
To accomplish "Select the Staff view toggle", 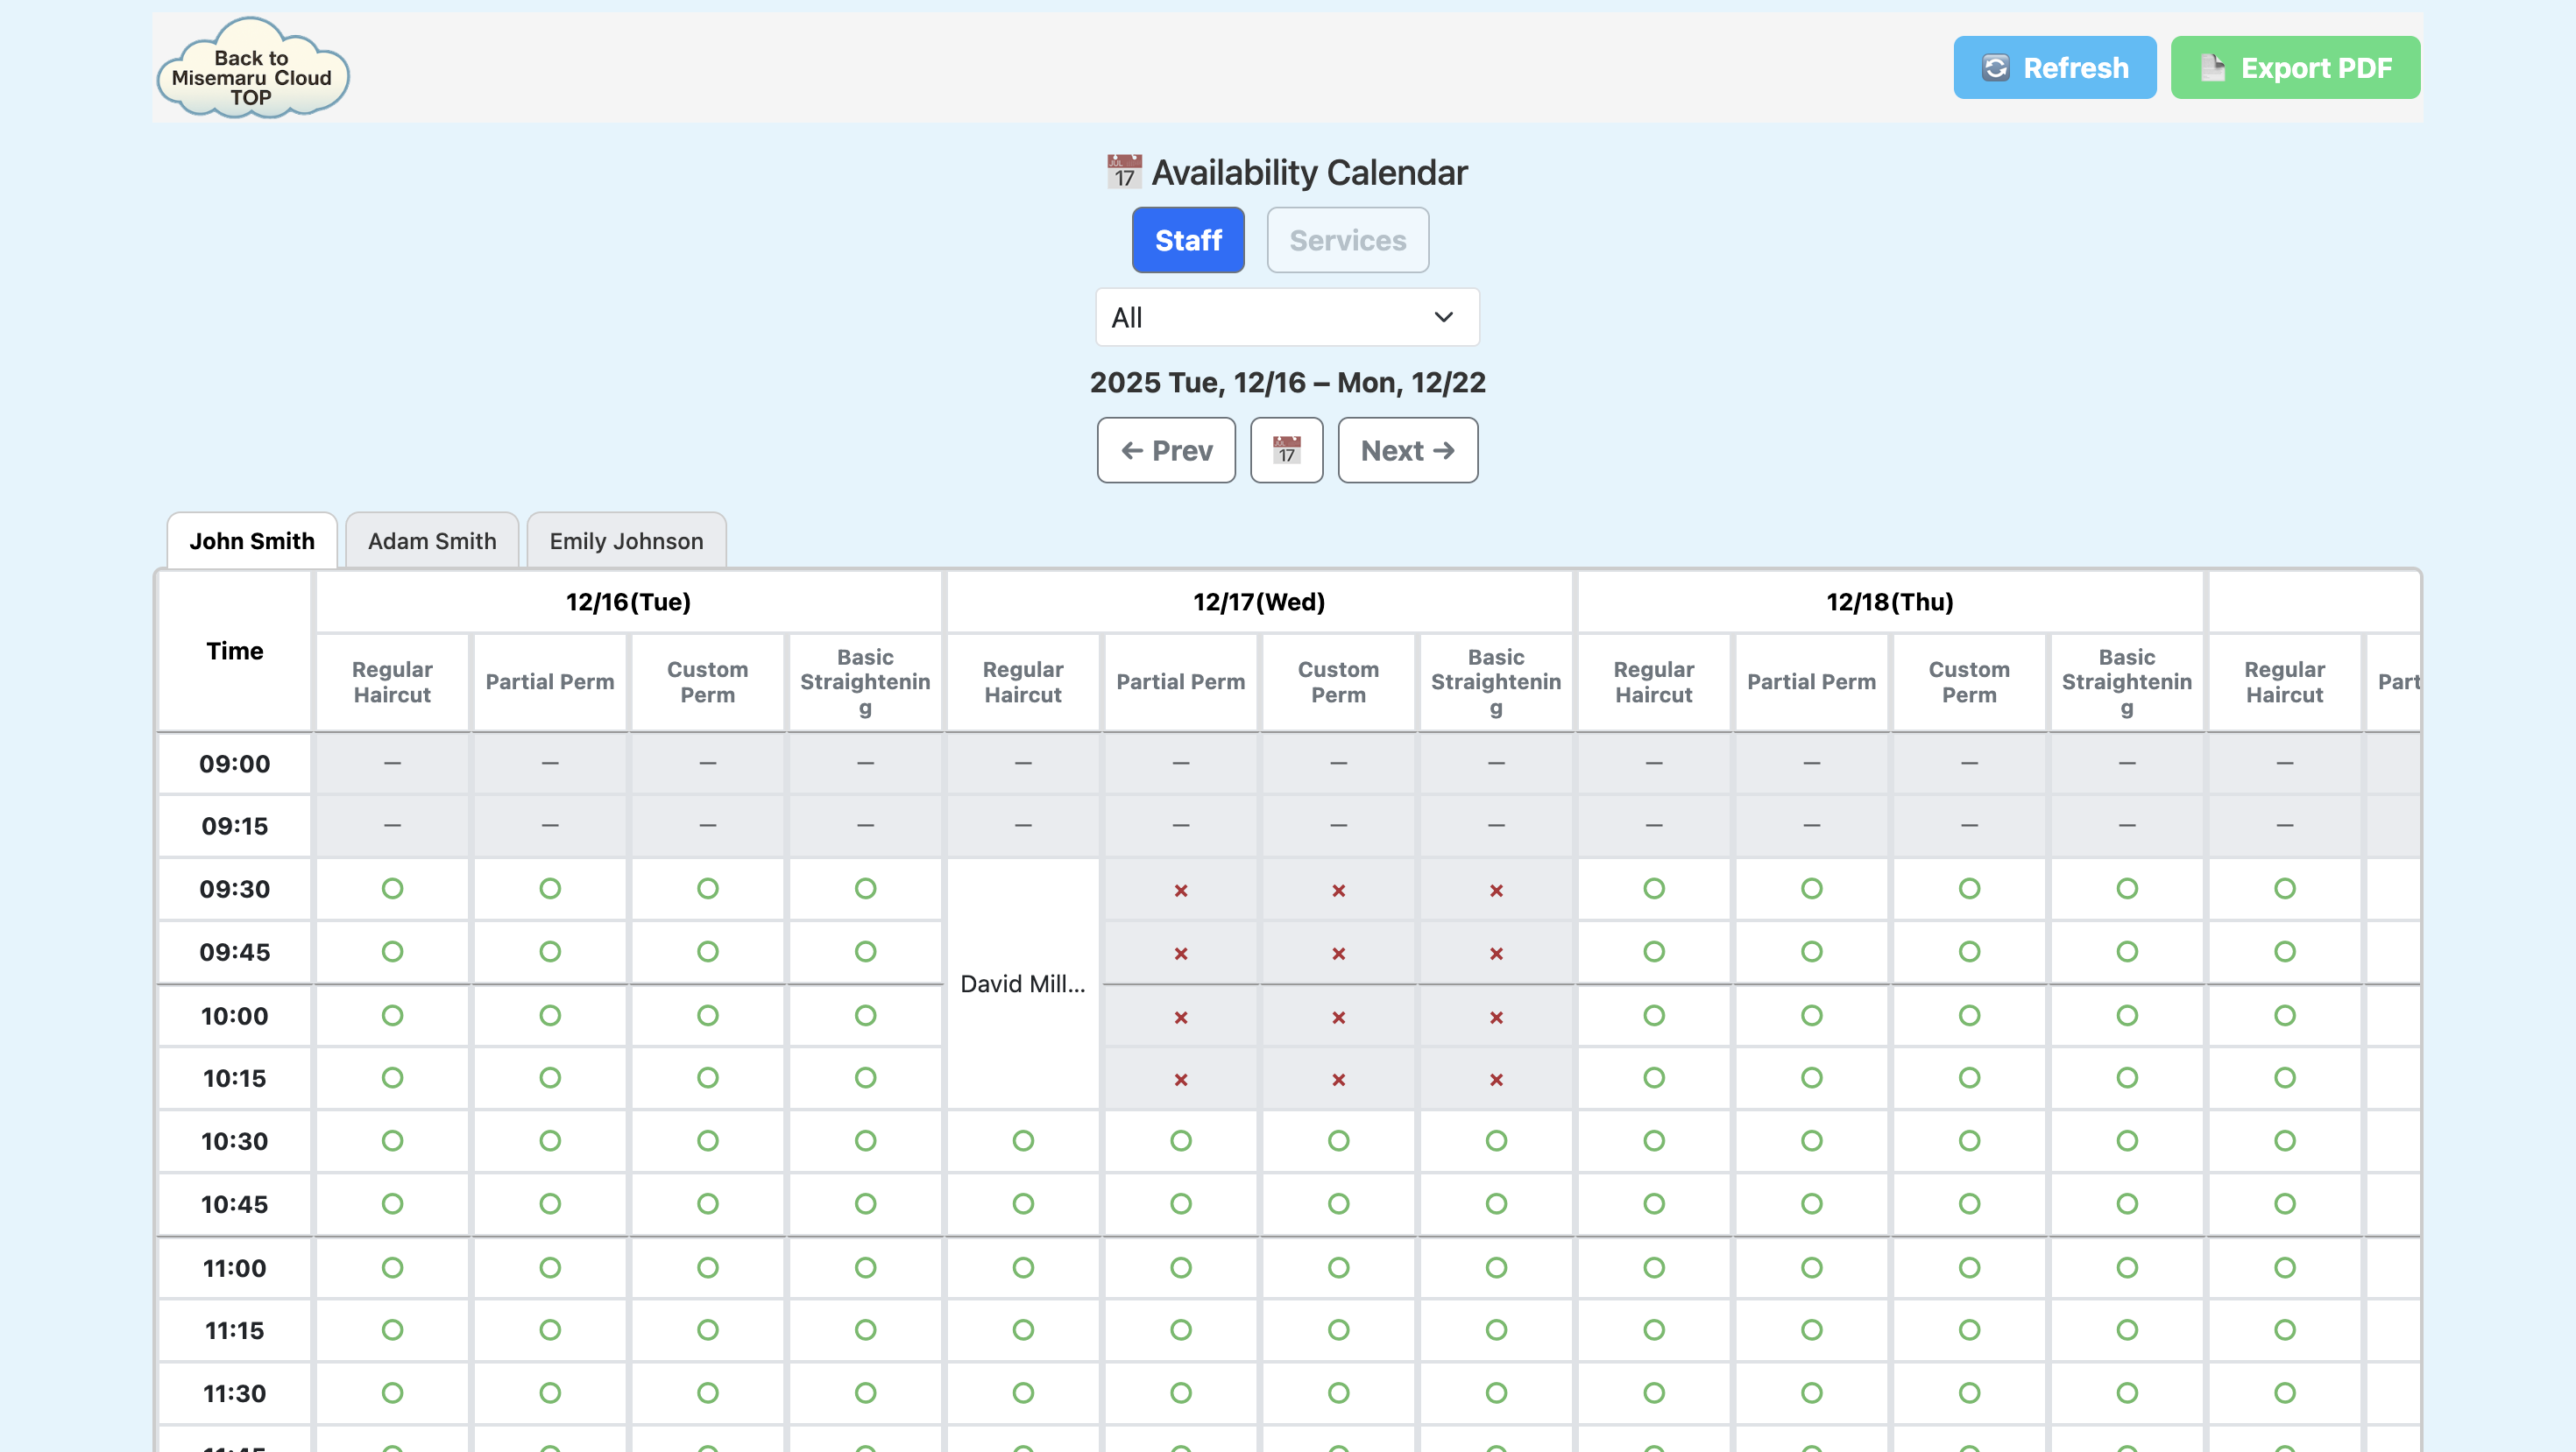I will coord(1188,240).
